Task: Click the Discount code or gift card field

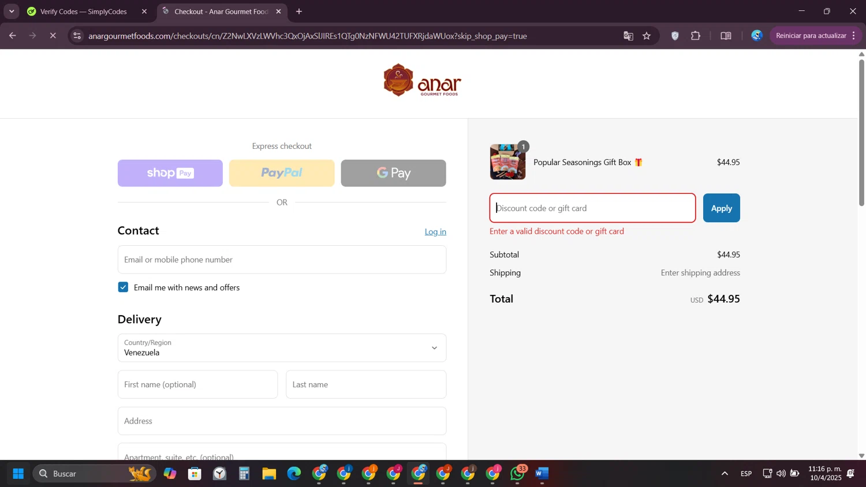Action: (592, 208)
